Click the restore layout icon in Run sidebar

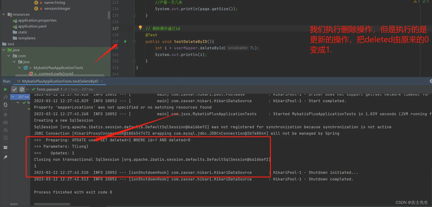(x=6, y=148)
